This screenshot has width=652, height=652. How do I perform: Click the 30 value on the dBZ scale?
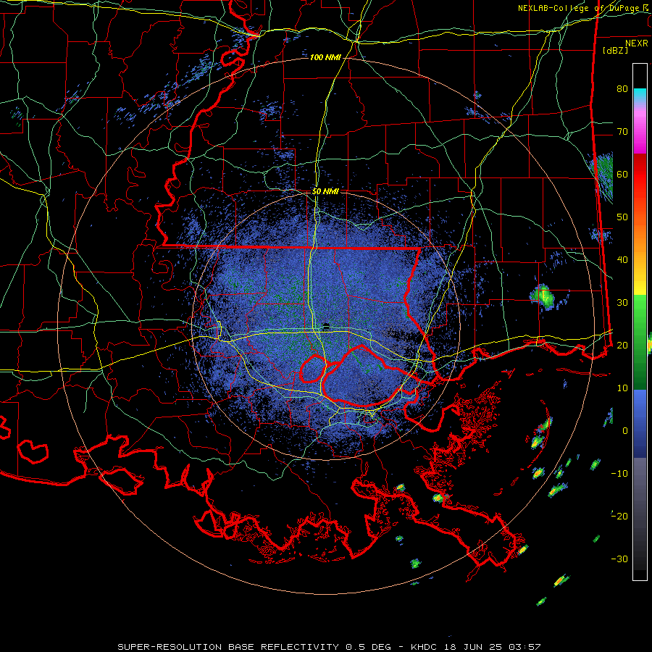622,303
